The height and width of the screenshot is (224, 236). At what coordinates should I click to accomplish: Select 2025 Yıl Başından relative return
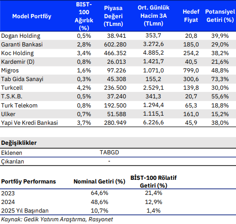pos(153,211)
